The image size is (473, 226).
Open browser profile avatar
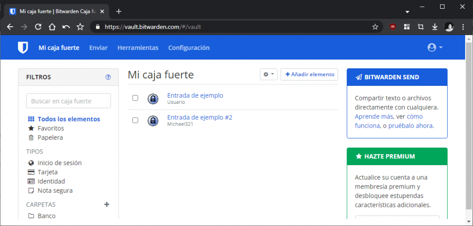coord(449,27)
